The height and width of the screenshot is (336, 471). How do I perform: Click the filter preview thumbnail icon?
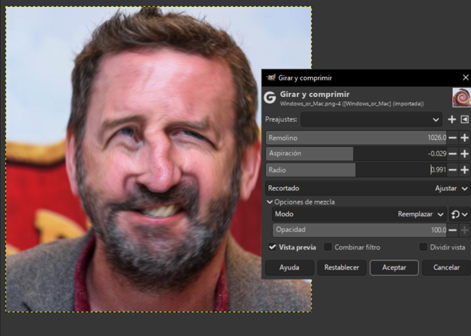pos(461,98)
